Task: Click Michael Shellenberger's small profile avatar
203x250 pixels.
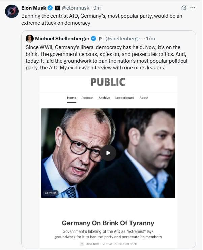Action: (30, 38)
